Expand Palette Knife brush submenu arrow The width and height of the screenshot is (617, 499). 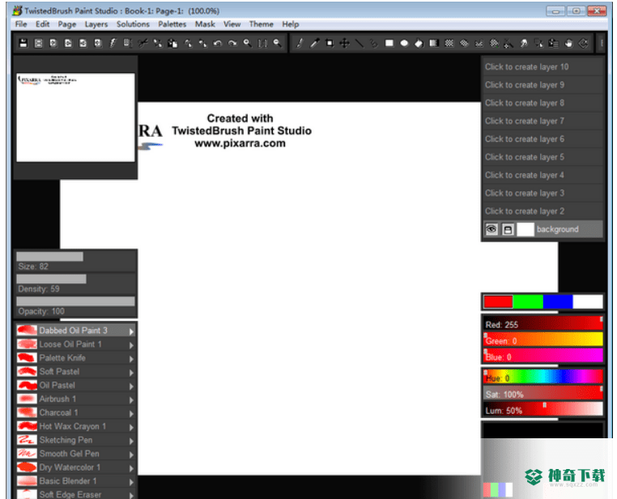(131, 359)
